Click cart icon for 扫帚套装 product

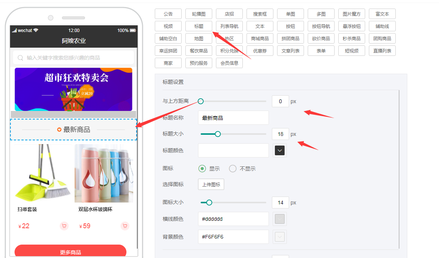[64, 226]
